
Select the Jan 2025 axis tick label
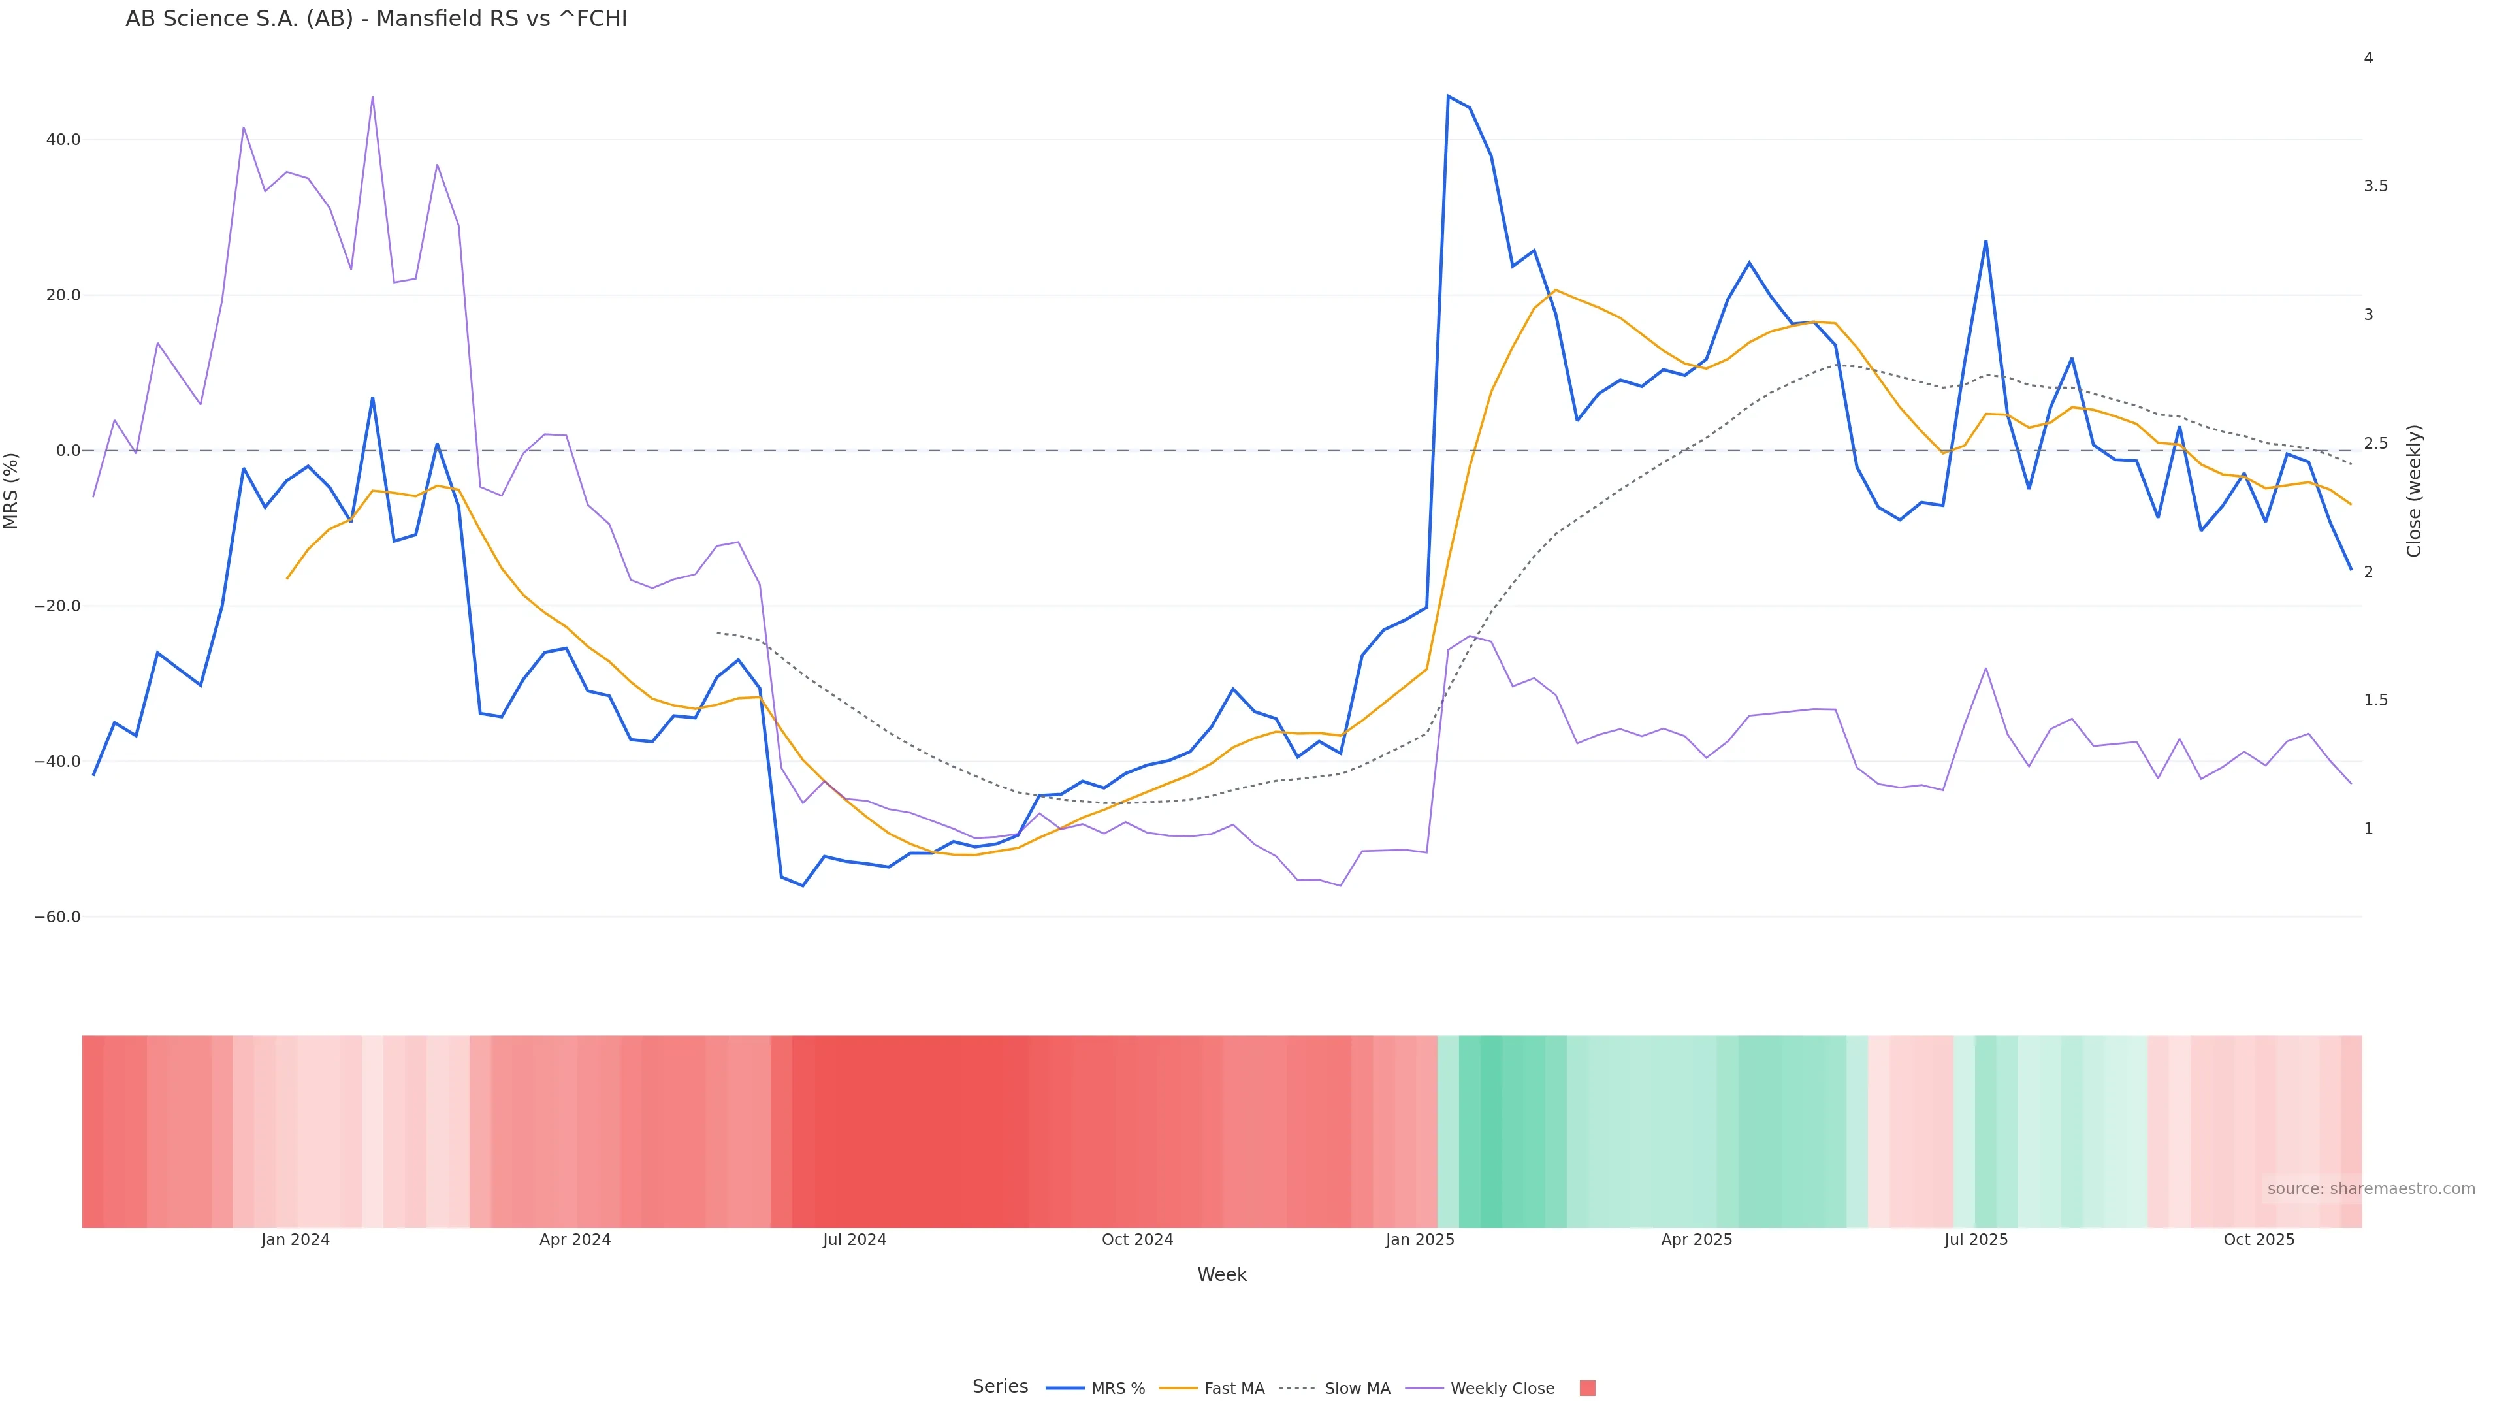pyautogui.click(x=1419, y=1240)
